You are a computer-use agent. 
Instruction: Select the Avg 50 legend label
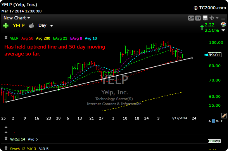pos(27,38)
